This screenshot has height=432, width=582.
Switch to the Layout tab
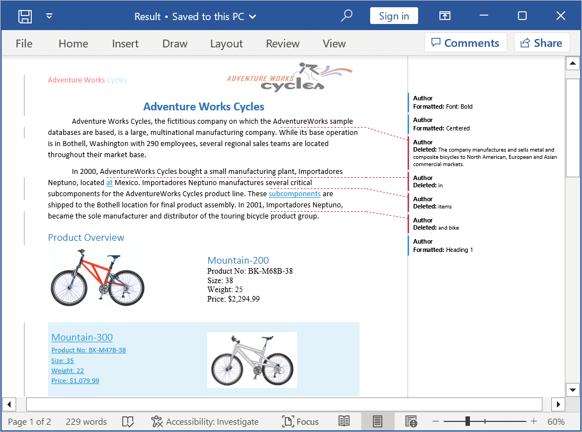226,43
